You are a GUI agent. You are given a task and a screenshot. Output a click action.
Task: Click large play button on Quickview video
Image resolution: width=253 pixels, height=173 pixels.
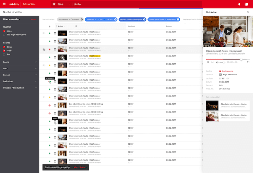[x=228, y=31]
